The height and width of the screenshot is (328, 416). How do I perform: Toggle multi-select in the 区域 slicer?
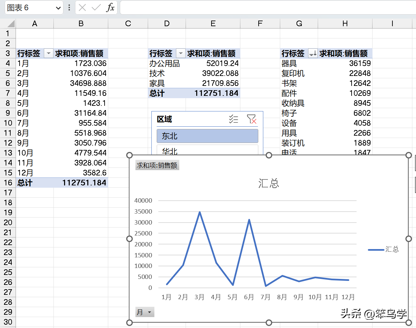234,119
